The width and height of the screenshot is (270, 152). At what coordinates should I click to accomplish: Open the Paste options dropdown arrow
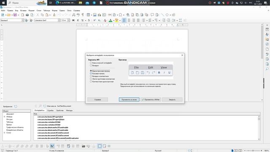tap(50, 15)
